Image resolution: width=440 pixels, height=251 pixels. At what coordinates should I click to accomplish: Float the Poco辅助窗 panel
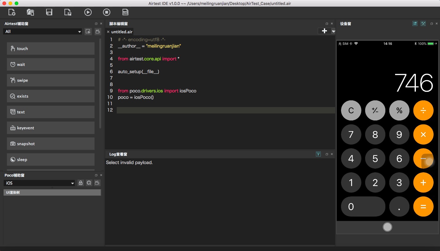[96, 175]
